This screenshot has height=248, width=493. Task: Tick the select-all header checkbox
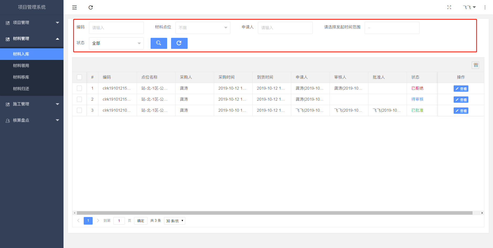click(x=79, y=77)
